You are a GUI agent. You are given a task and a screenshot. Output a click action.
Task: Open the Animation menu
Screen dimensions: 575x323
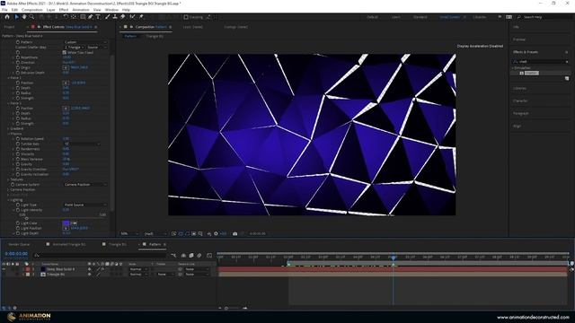[x=81, y=10]
